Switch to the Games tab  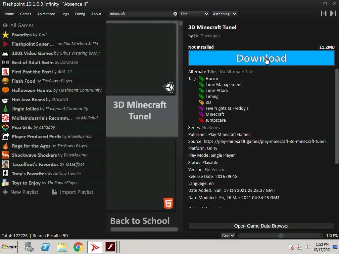coord(25,14)
